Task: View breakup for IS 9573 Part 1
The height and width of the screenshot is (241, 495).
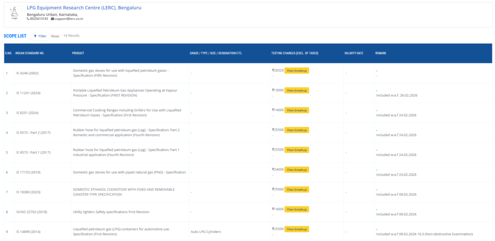Action: pos(296,150)
